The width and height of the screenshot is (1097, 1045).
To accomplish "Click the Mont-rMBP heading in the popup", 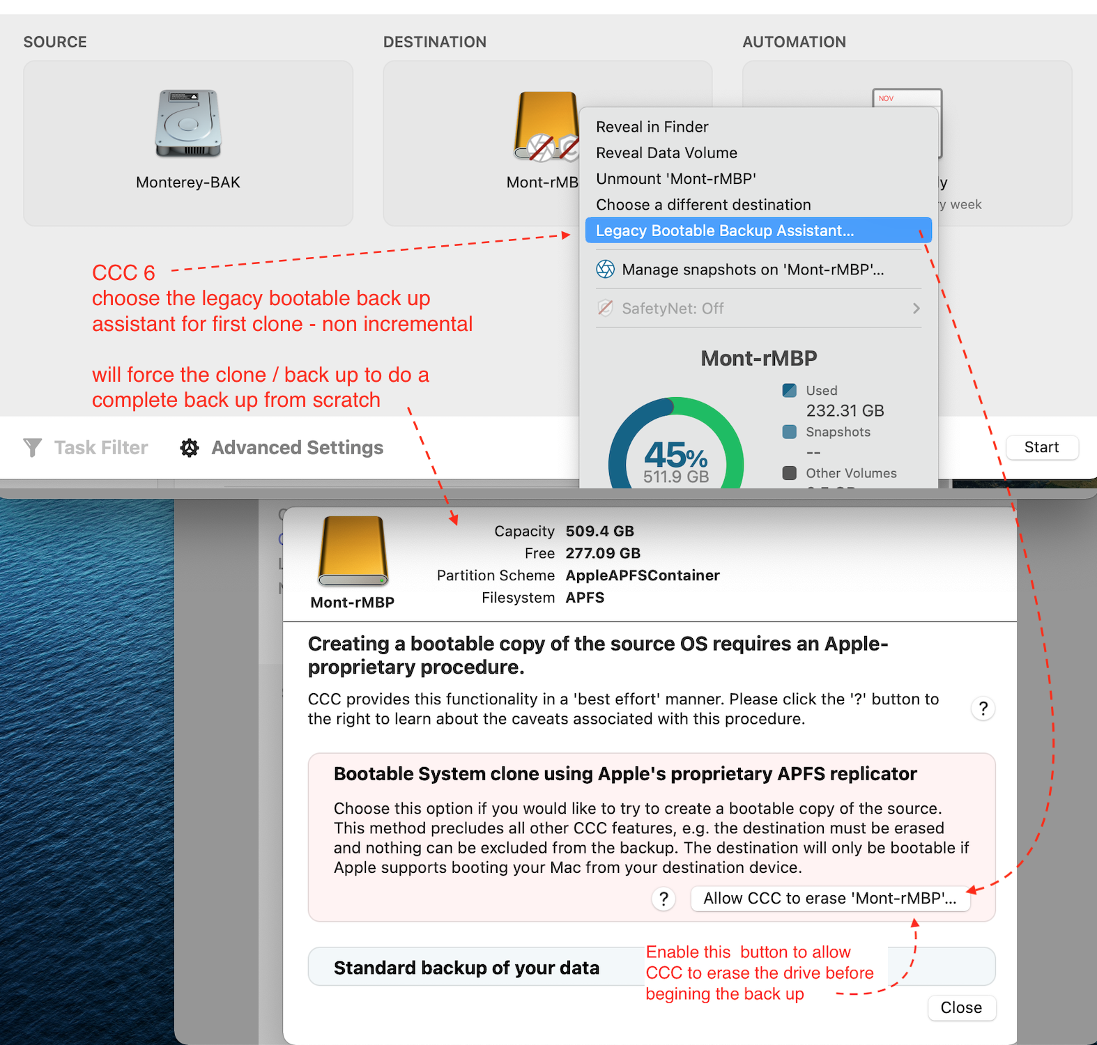I will coord(759,358).
